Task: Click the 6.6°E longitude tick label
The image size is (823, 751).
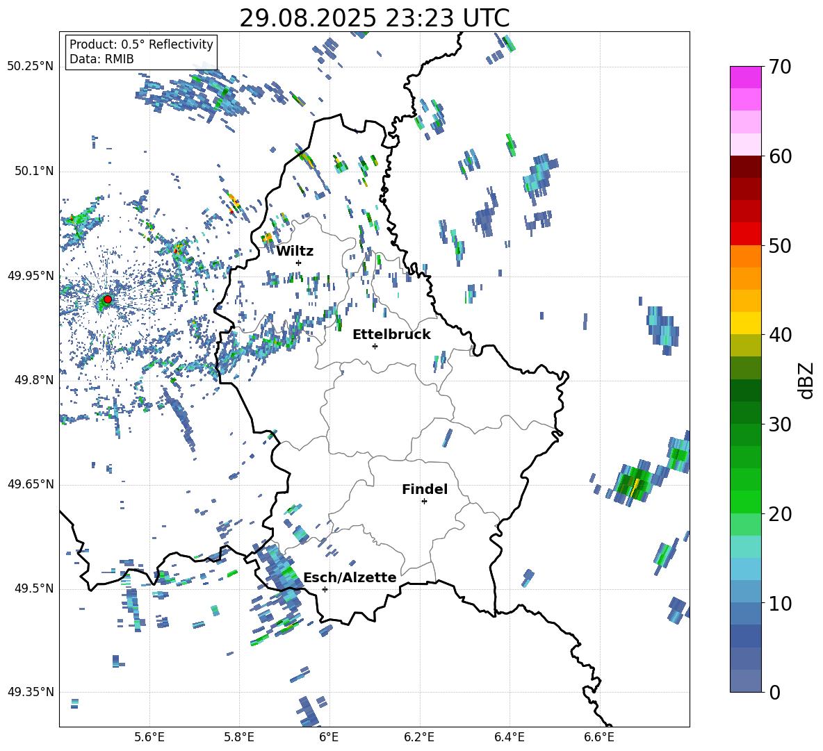Action: [x=599, y=738]
